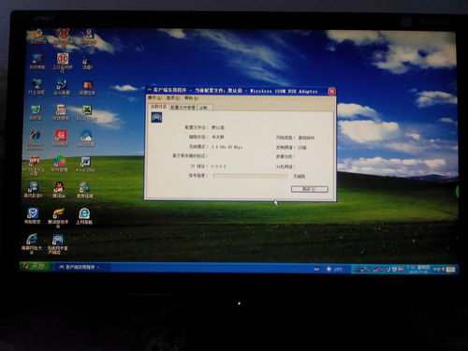Viewport: 468px width, 351px height.
Task: Open the top-left folder desktop icon
Action: 37,37
